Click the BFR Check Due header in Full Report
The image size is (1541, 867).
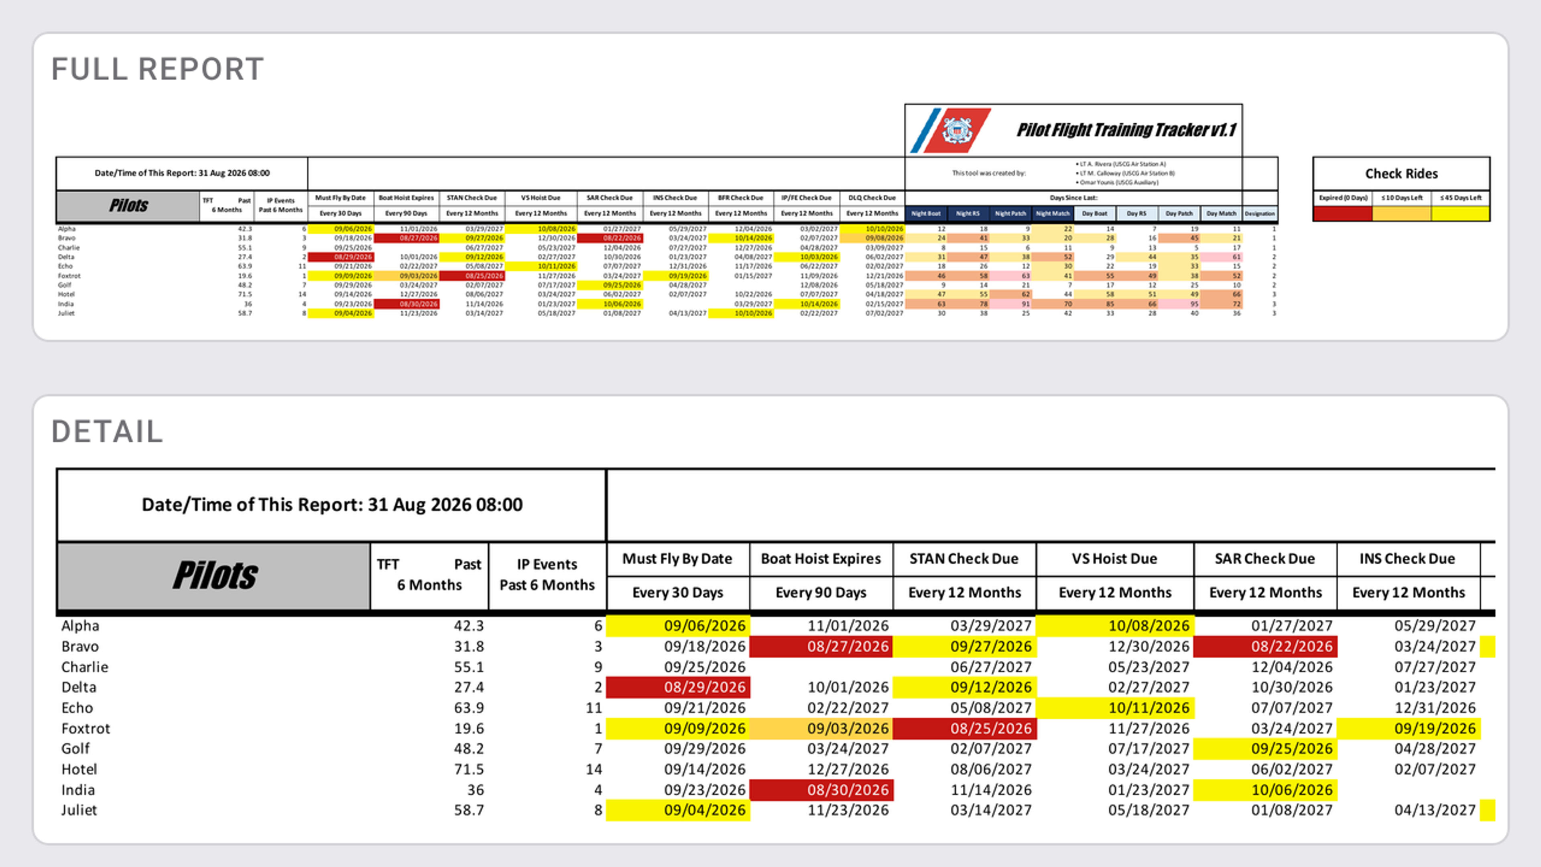740,198
